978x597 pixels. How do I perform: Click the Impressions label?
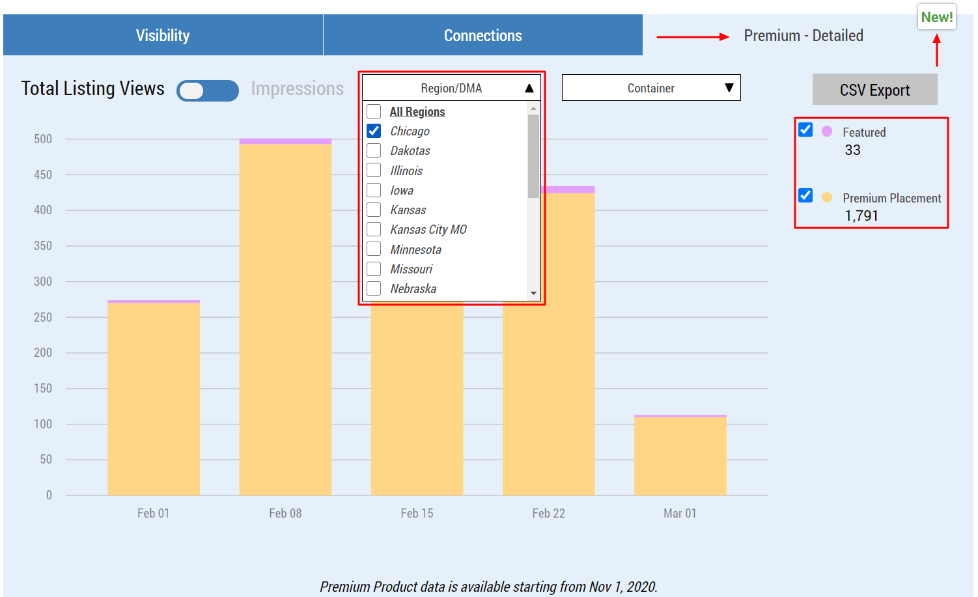pyautogui.click(x=298, y=89)
